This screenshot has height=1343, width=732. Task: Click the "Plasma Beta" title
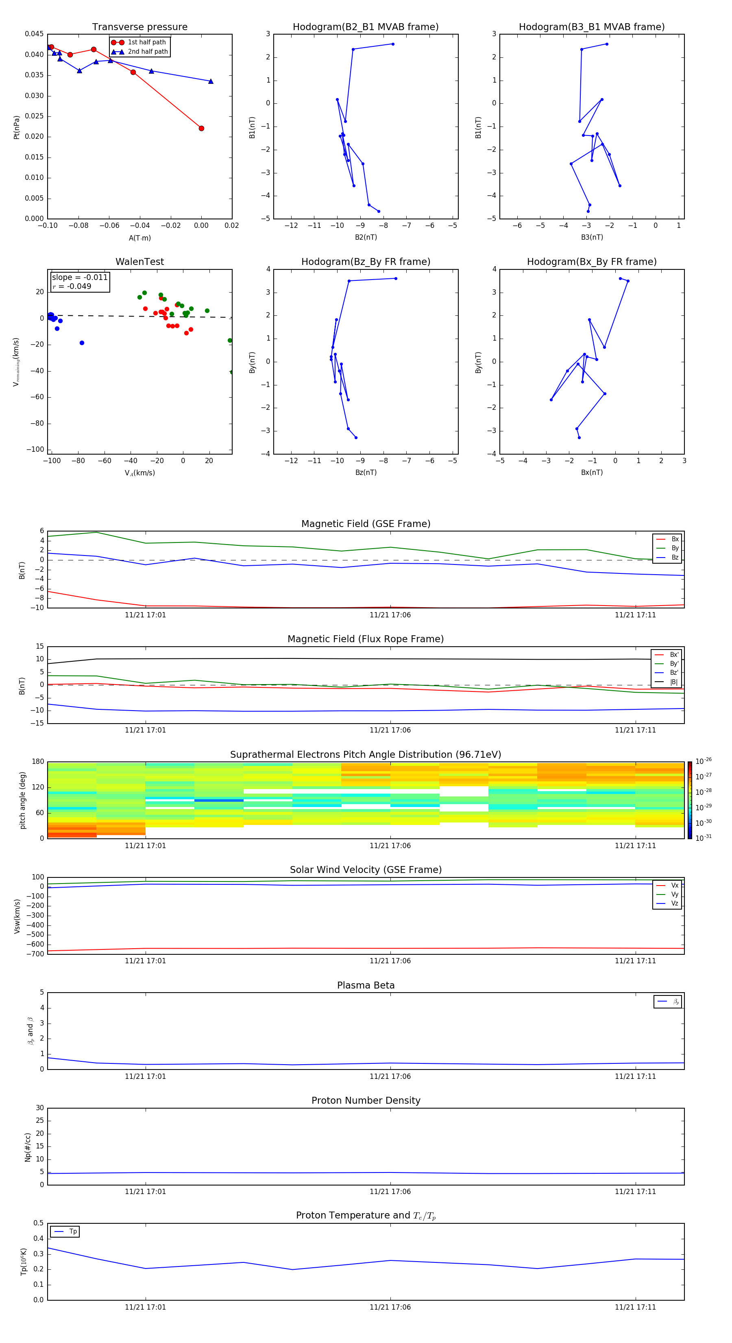click(x=366, y=985)
